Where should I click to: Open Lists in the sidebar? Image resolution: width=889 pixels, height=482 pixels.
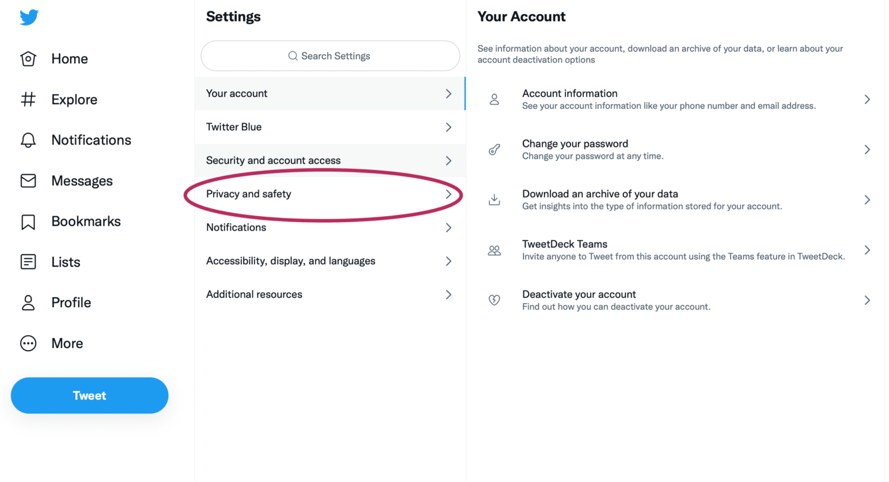tap(66, 262)
